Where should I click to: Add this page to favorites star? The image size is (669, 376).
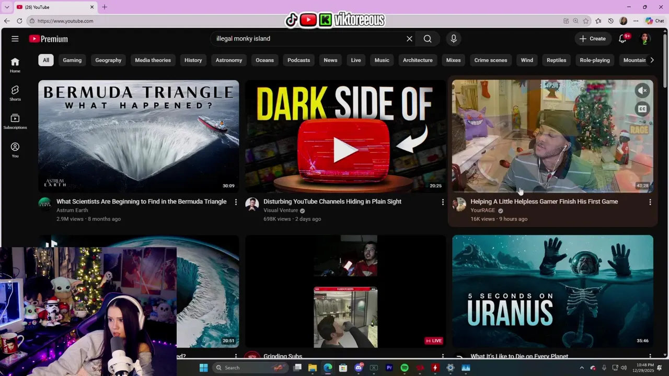(x=586, y=21)
